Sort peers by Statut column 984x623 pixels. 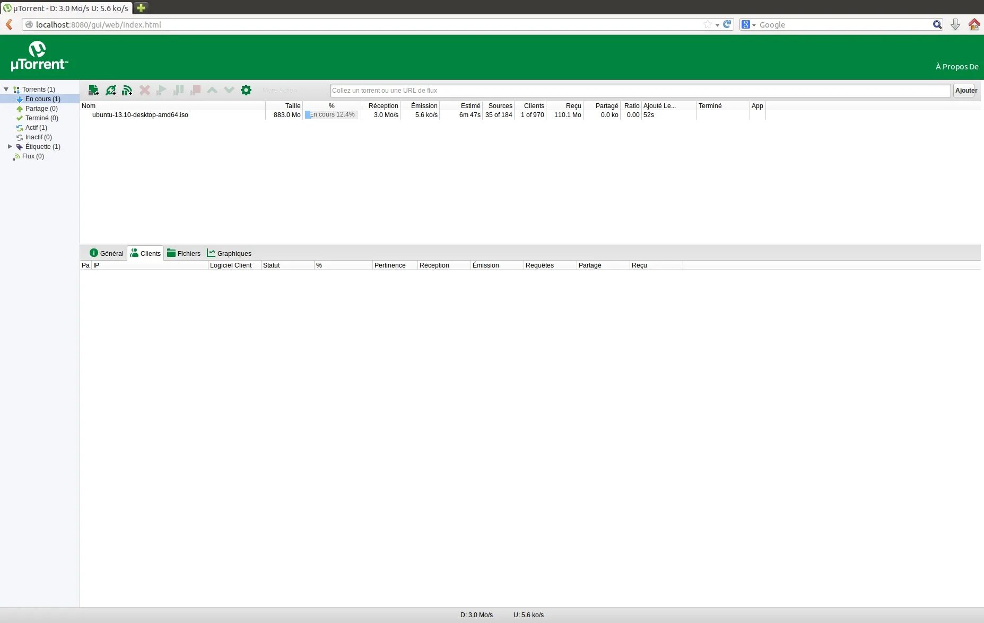pos(288,265)
